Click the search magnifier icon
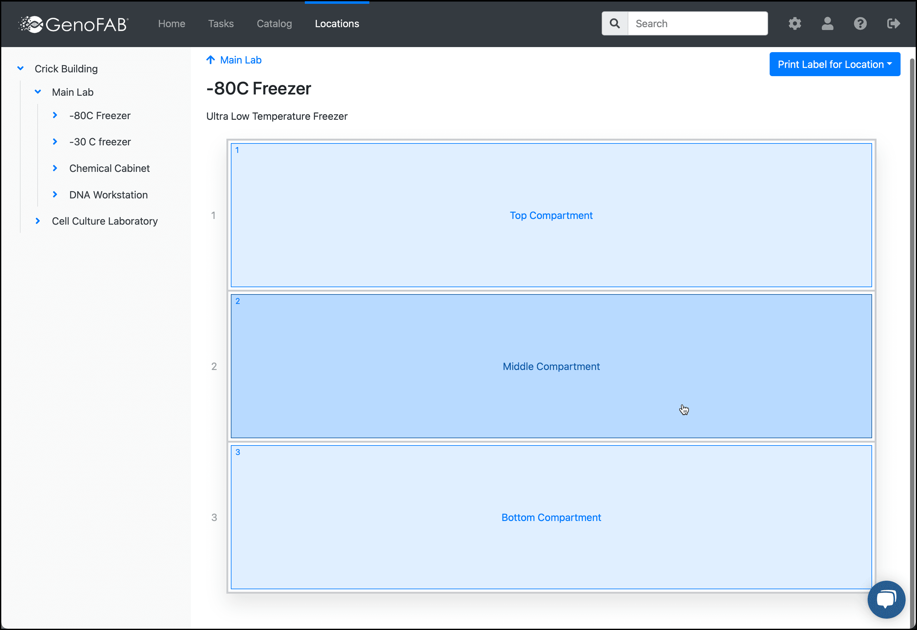 614,24
